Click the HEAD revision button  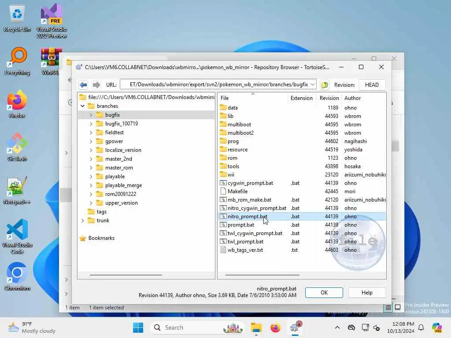372,85
